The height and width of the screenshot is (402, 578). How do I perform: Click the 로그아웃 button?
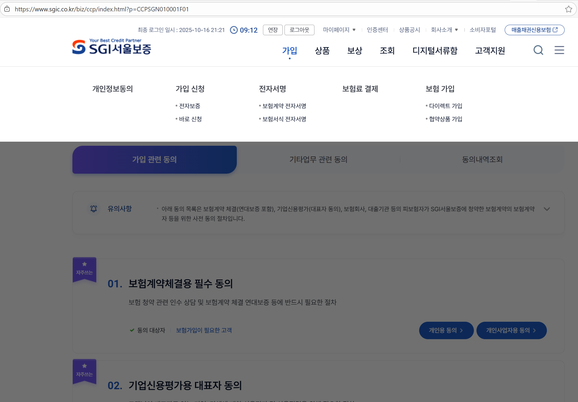coord(299,30)
